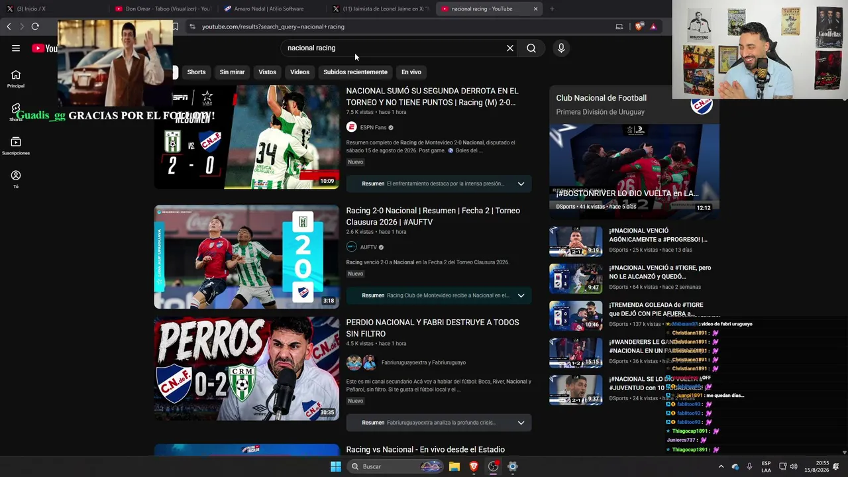Switch to the Inicio / X browser tab
Image resolution: width=848 pixels, height=477 pixels.
point(53,9)
